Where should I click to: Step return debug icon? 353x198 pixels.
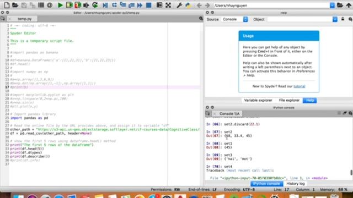[x=131, y=5]
